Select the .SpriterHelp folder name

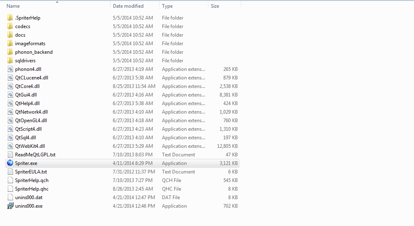[28, 18]
